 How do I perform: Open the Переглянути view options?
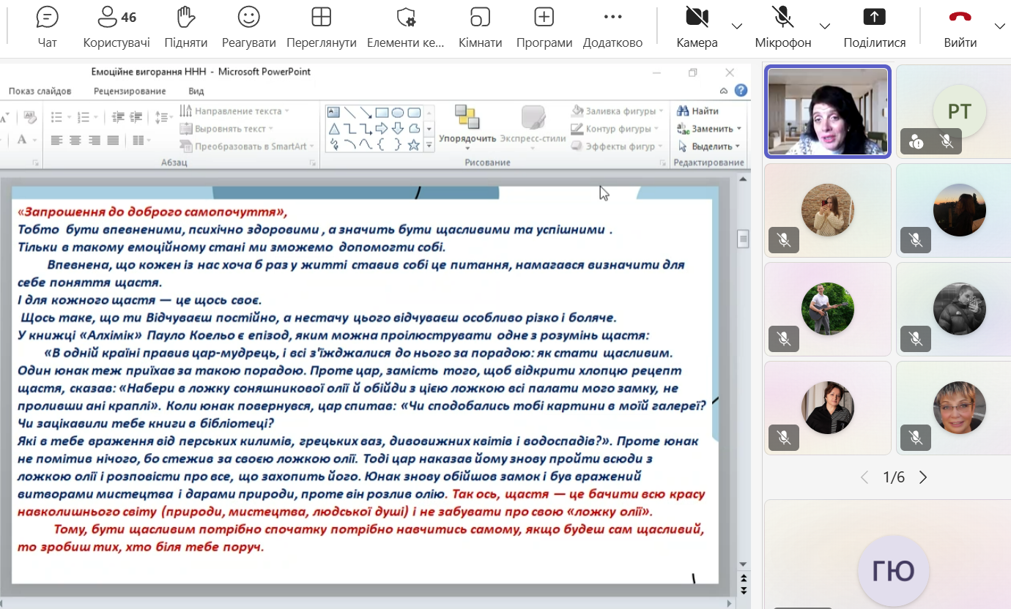pos(321,28)
